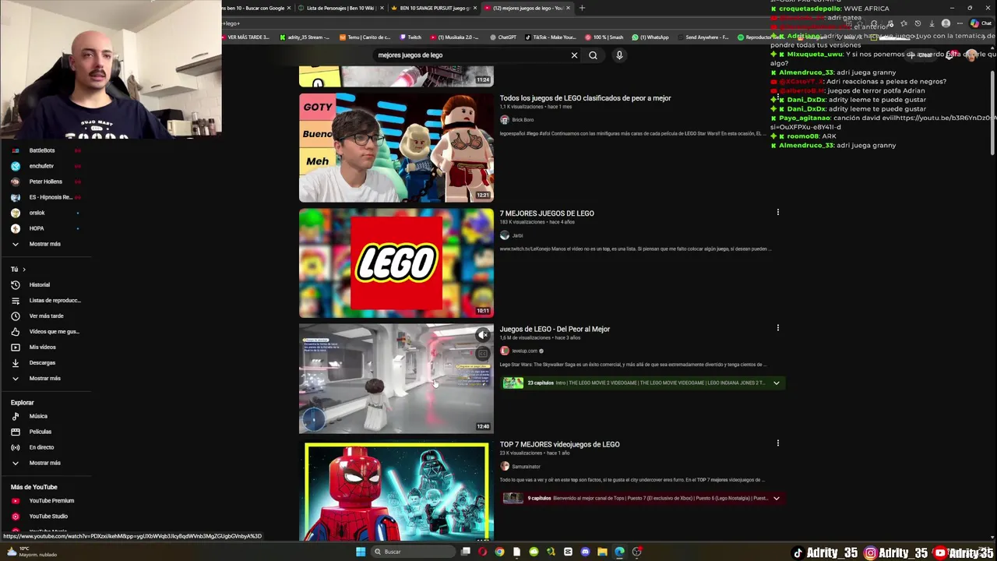Open the Opera GX icon in taskbar
Viewport: 997px width, 561px height.
482,552
